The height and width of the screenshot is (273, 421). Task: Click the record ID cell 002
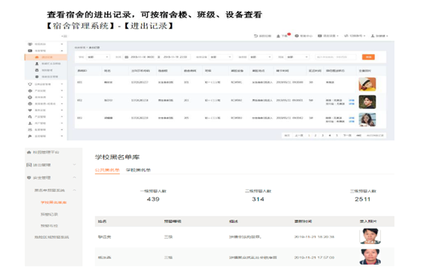pyautogui.click(x=79, y=100)
